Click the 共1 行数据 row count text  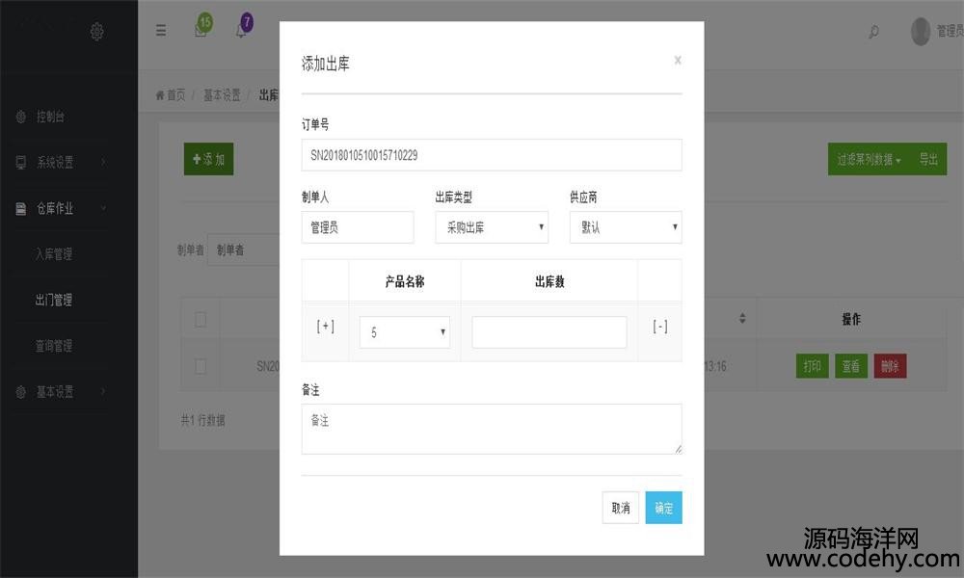202,420
